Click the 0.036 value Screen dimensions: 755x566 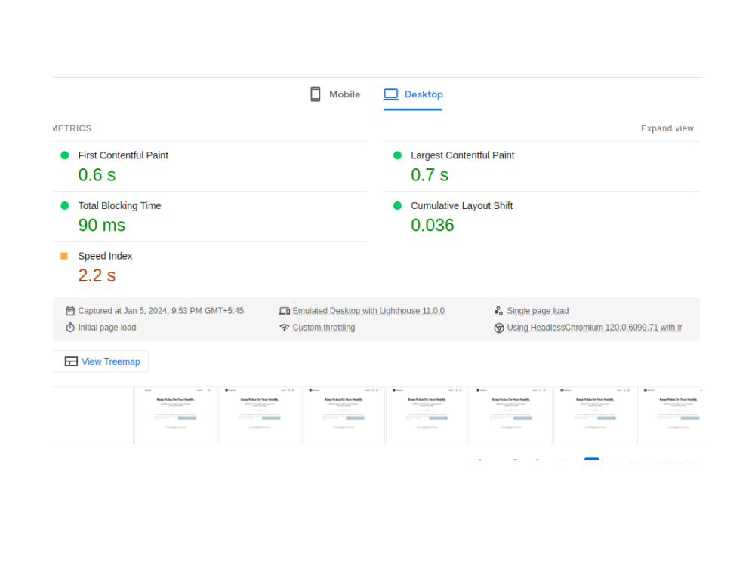click(433, 225)
